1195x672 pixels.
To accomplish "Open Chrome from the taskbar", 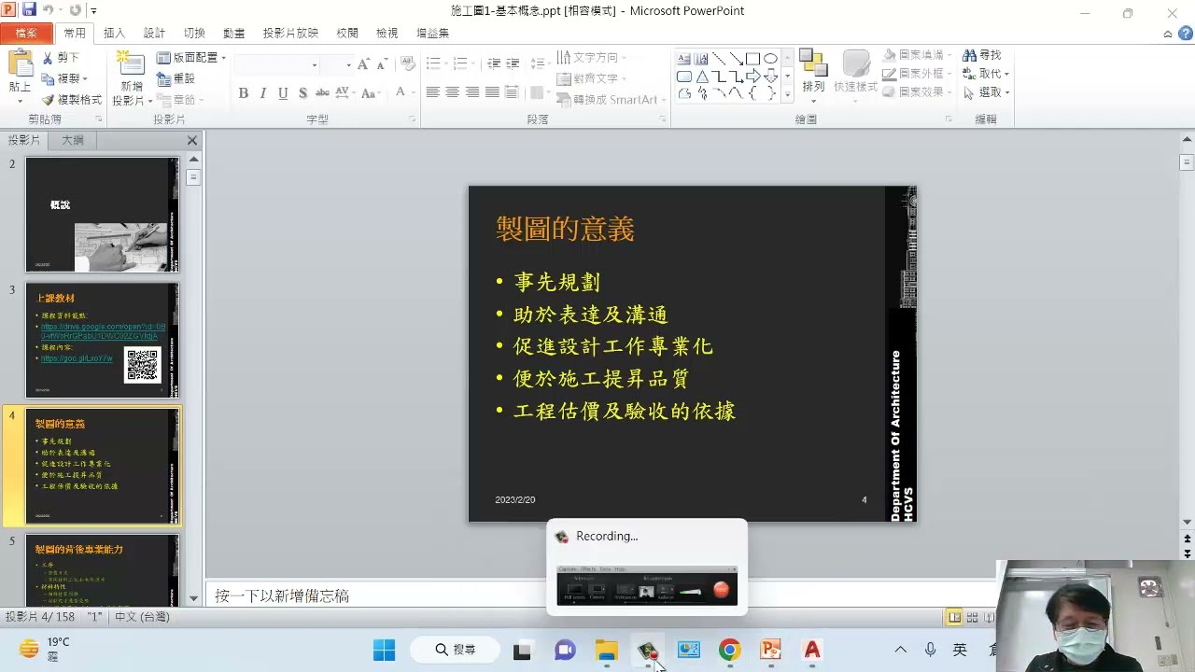I will pos(729,650).
